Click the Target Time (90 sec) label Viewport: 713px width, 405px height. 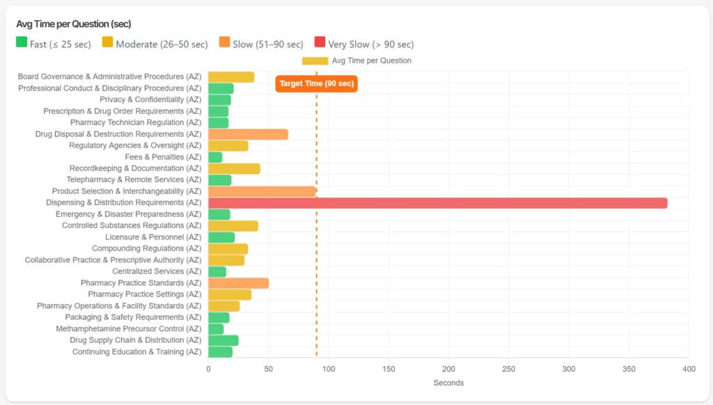(x=316, y=84)
